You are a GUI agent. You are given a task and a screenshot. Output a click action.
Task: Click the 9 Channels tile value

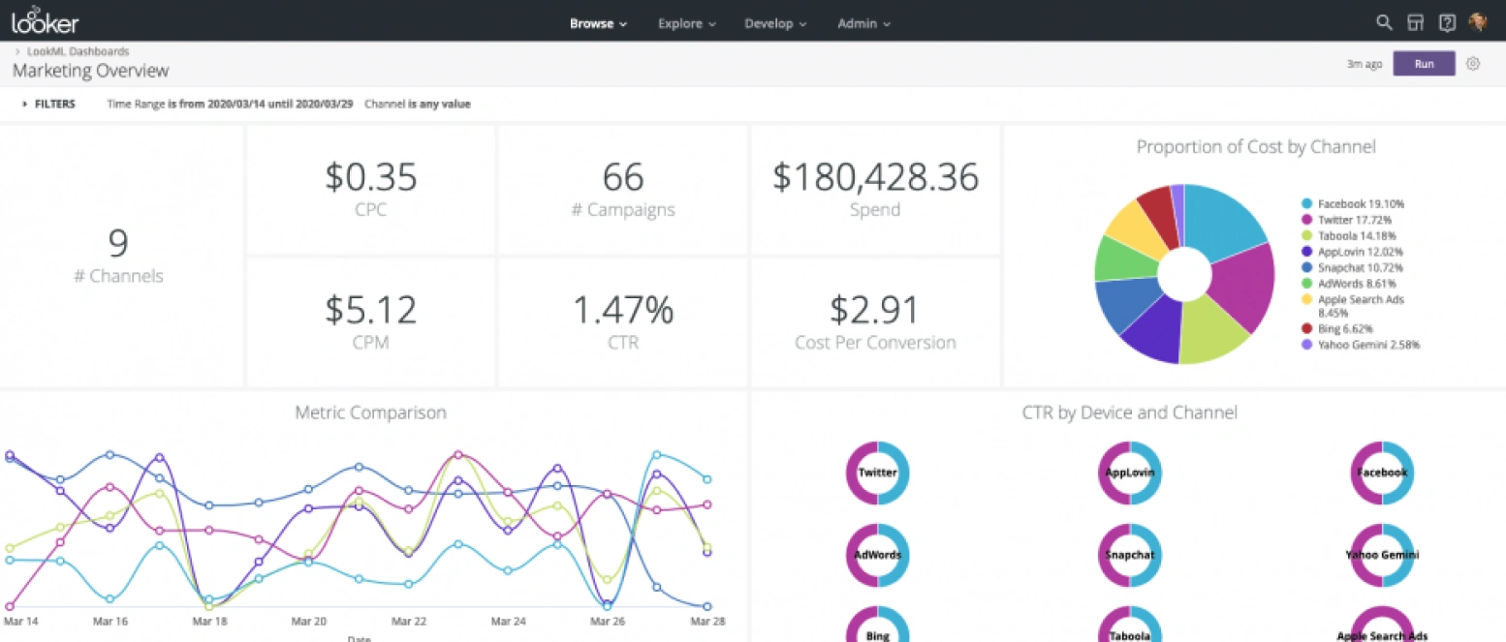tap(118, 244)
